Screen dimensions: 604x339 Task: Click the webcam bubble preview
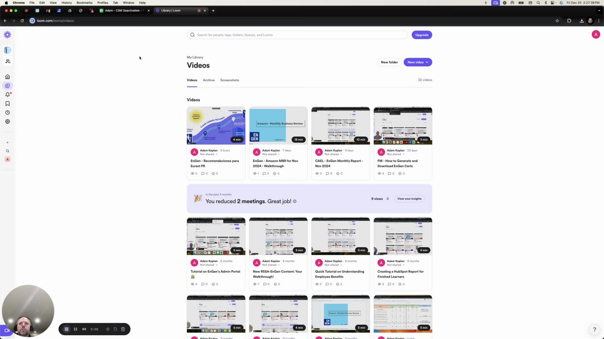pyautogui.click(x=28, y=311)
